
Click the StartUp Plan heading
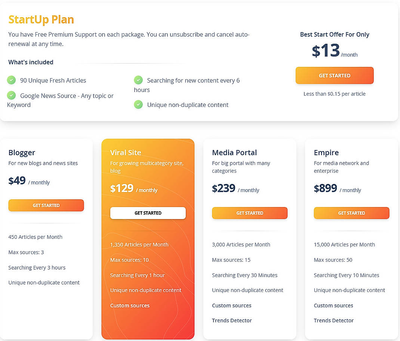[x=41, y=19]
